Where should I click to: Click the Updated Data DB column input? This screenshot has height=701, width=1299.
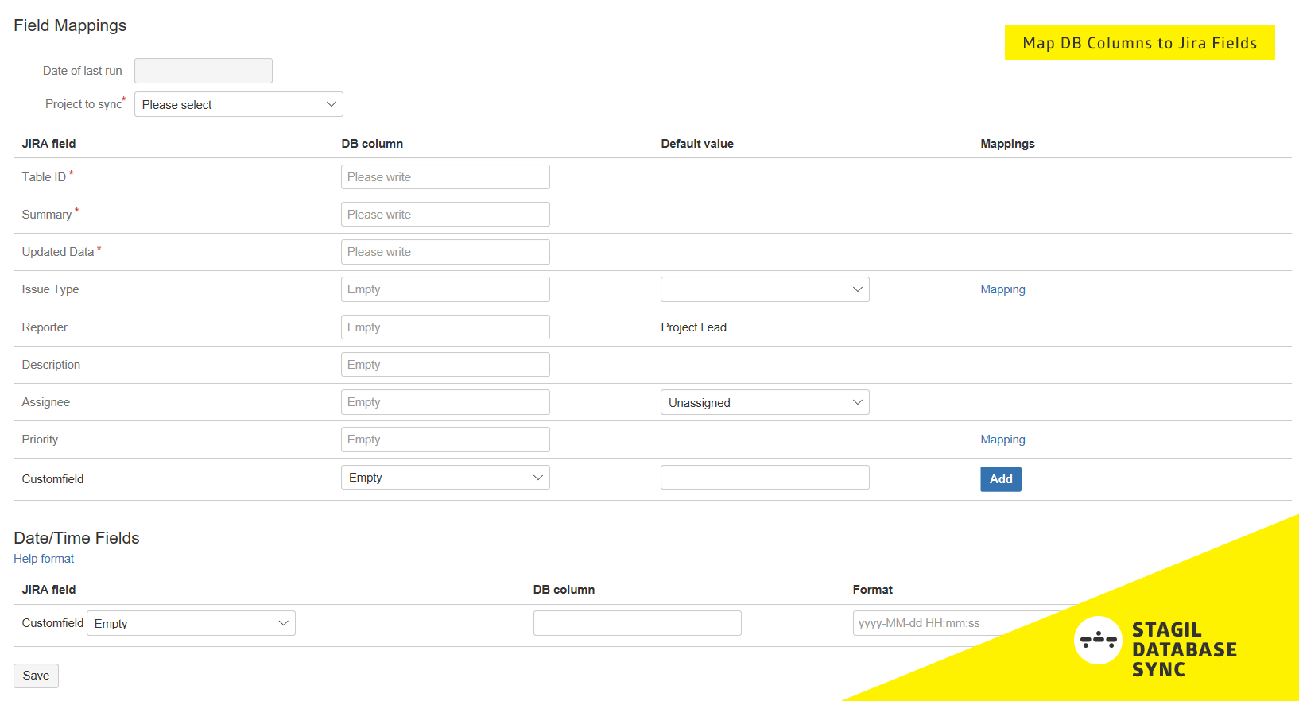coord(445,251)
